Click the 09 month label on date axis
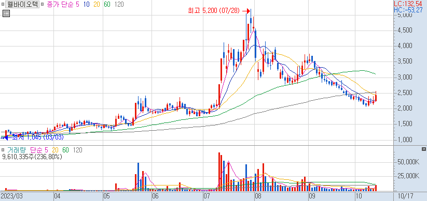Screen dimensions: 427x201 [312, 196]
